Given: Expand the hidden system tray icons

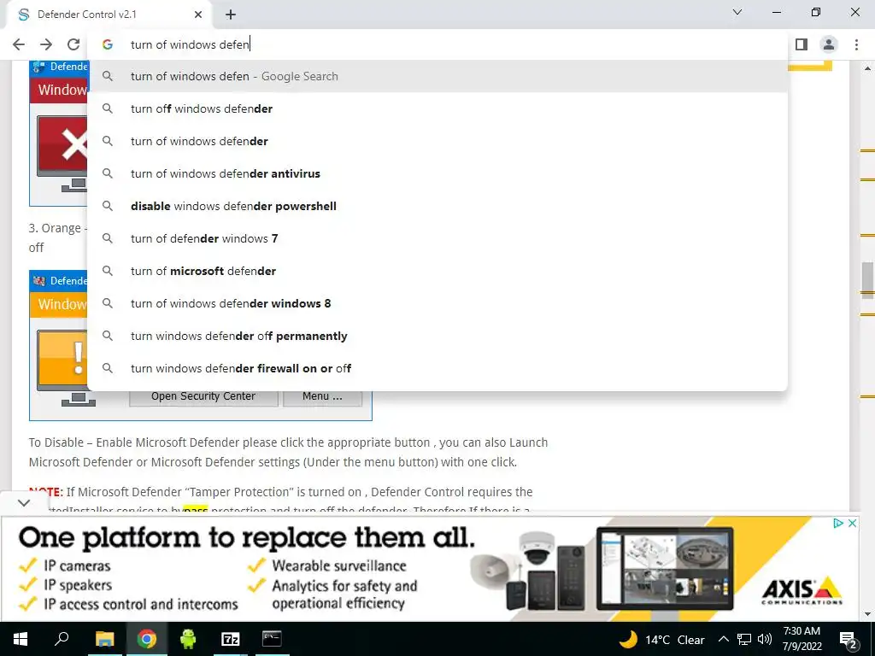Looking at the screenshot, I should [x=723, y=639].
